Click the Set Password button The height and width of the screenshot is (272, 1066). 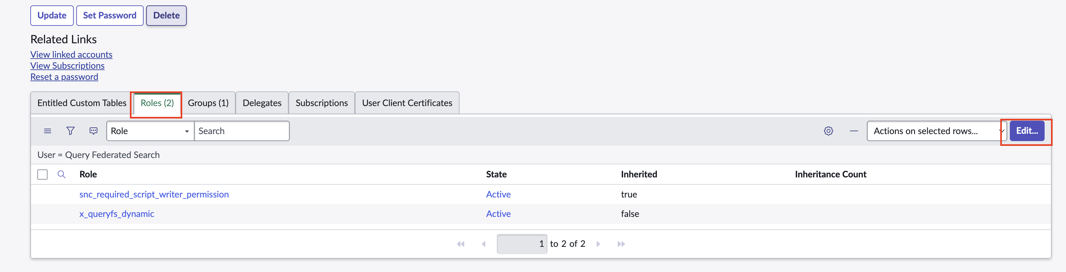click(110, 16)
